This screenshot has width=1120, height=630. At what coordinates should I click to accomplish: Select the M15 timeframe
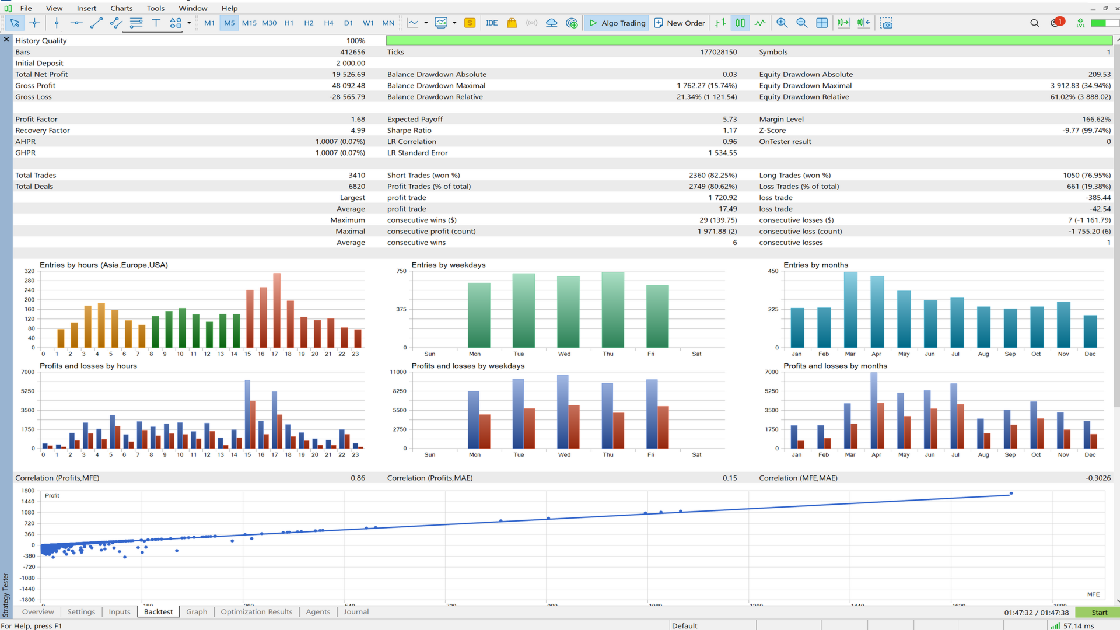[249, 23]
